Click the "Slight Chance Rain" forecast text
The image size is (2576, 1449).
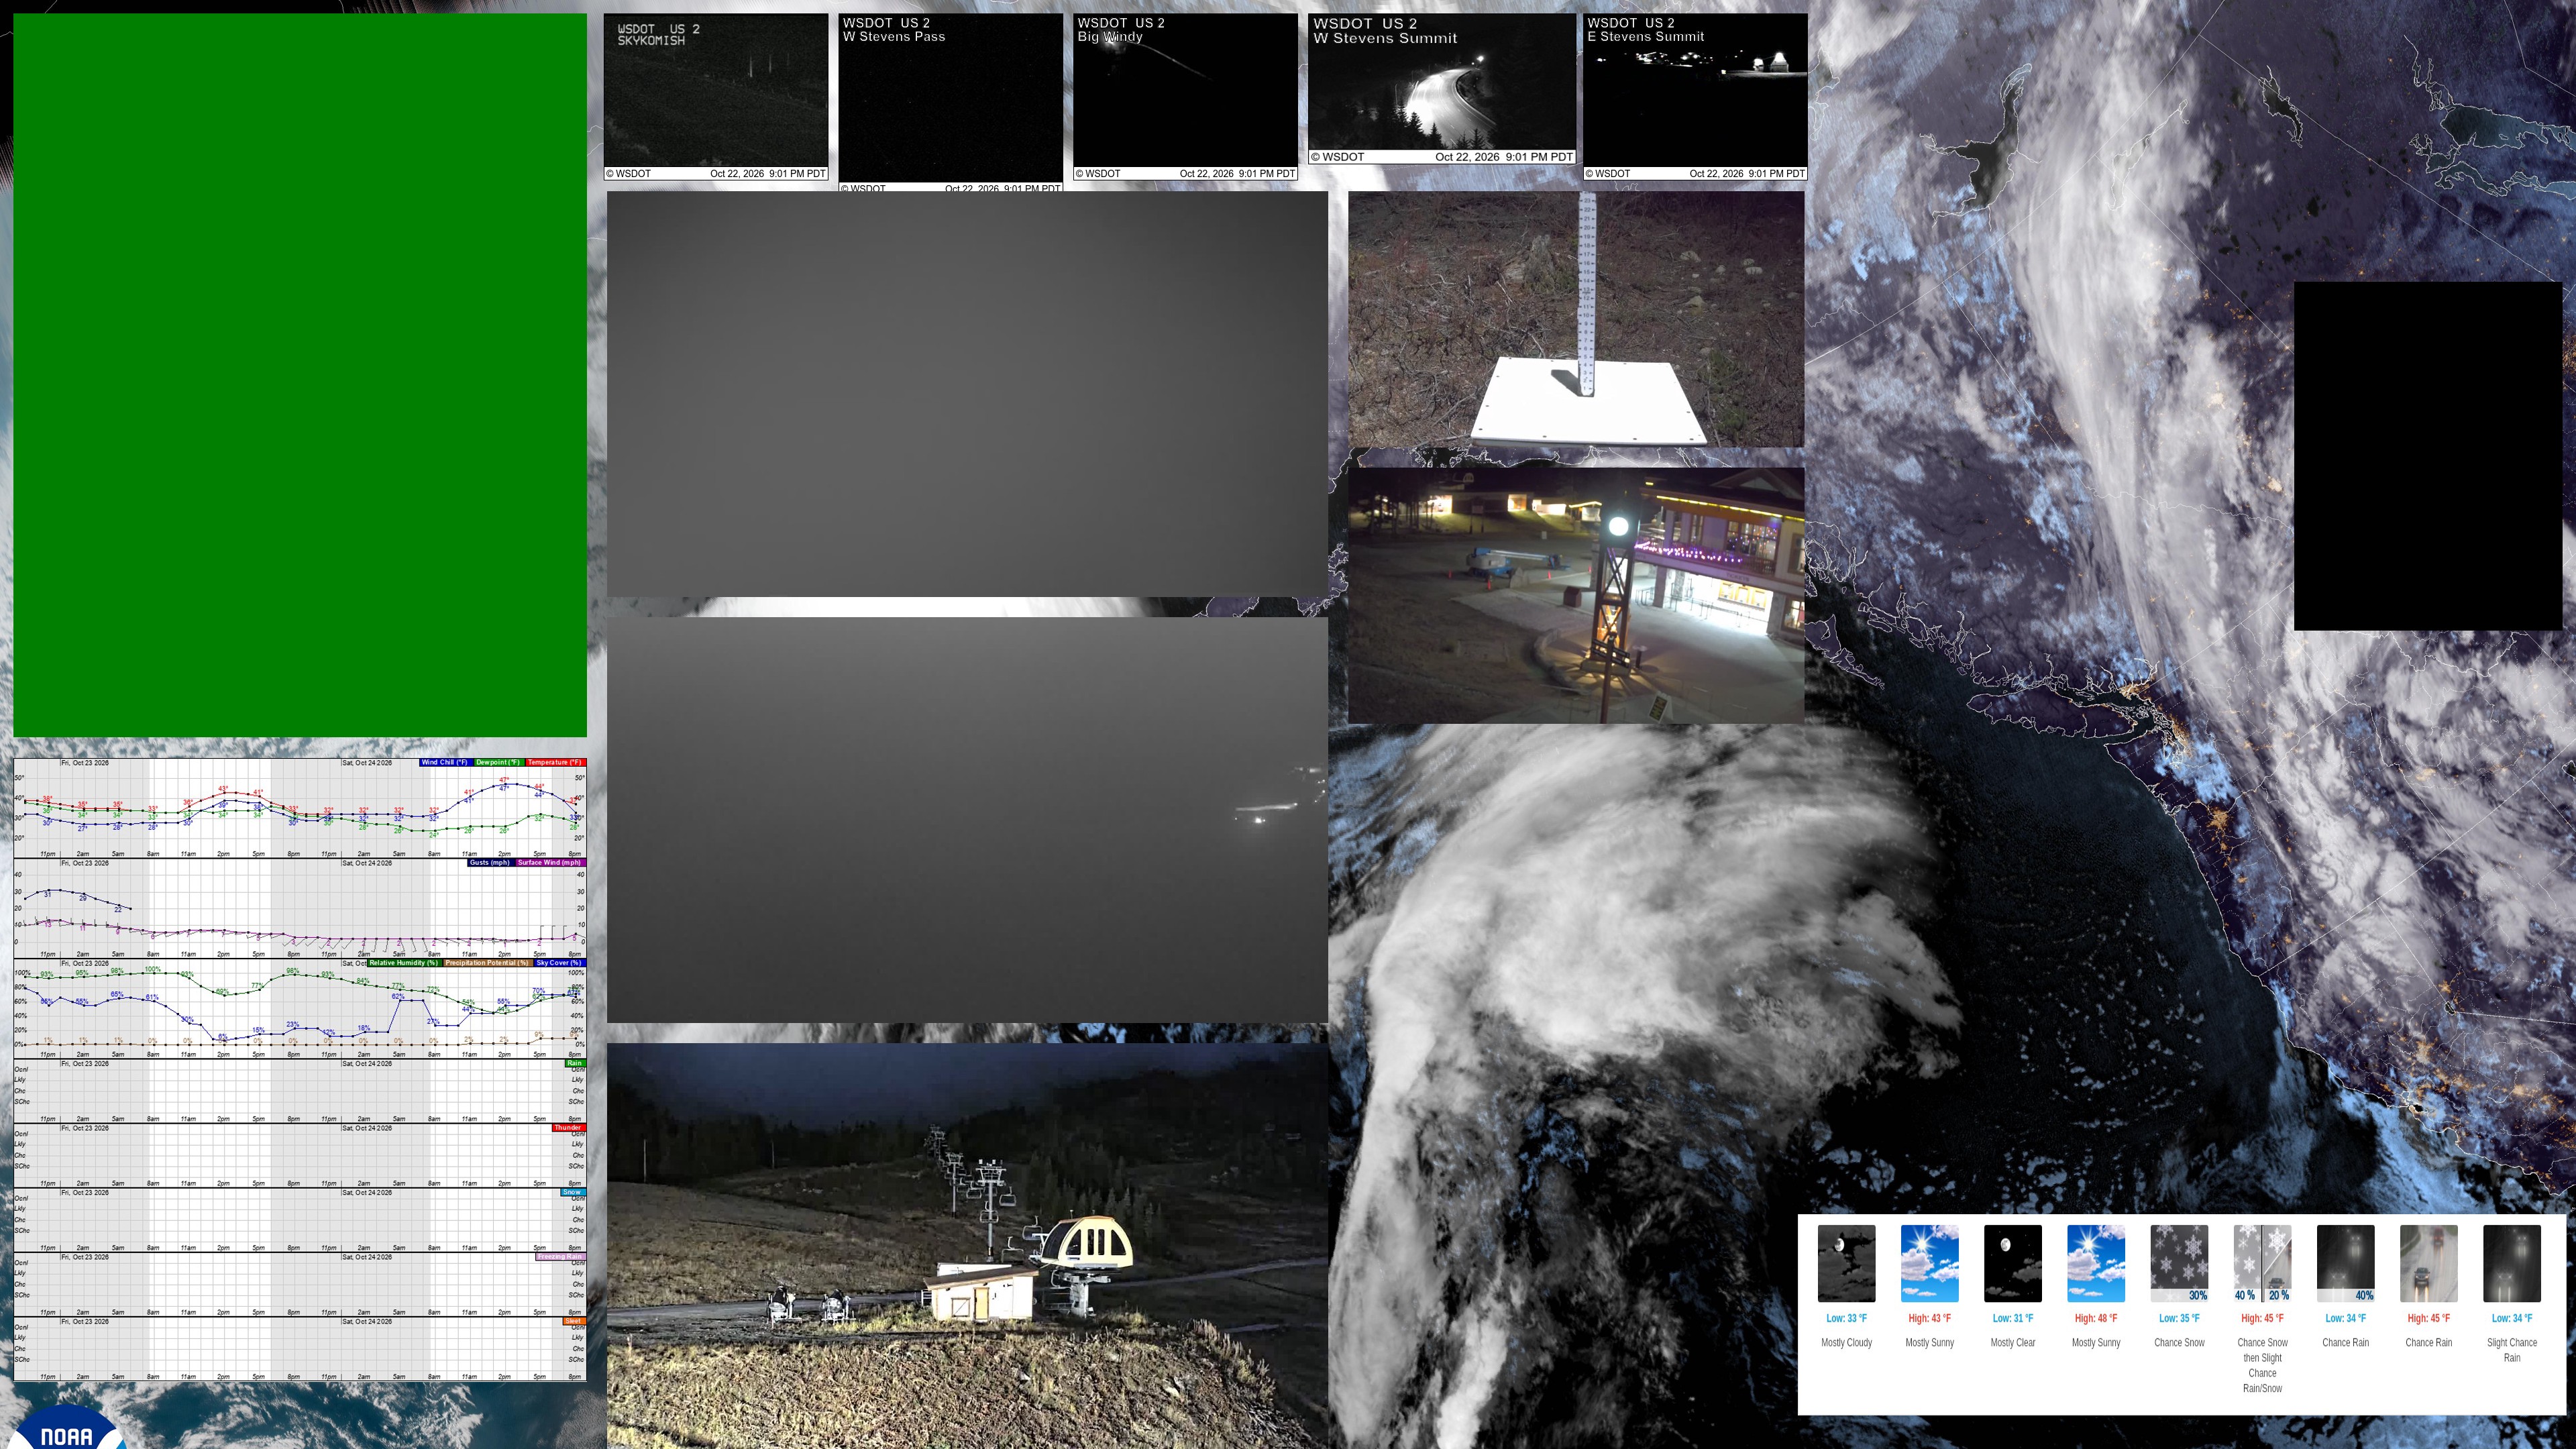2511,1350
